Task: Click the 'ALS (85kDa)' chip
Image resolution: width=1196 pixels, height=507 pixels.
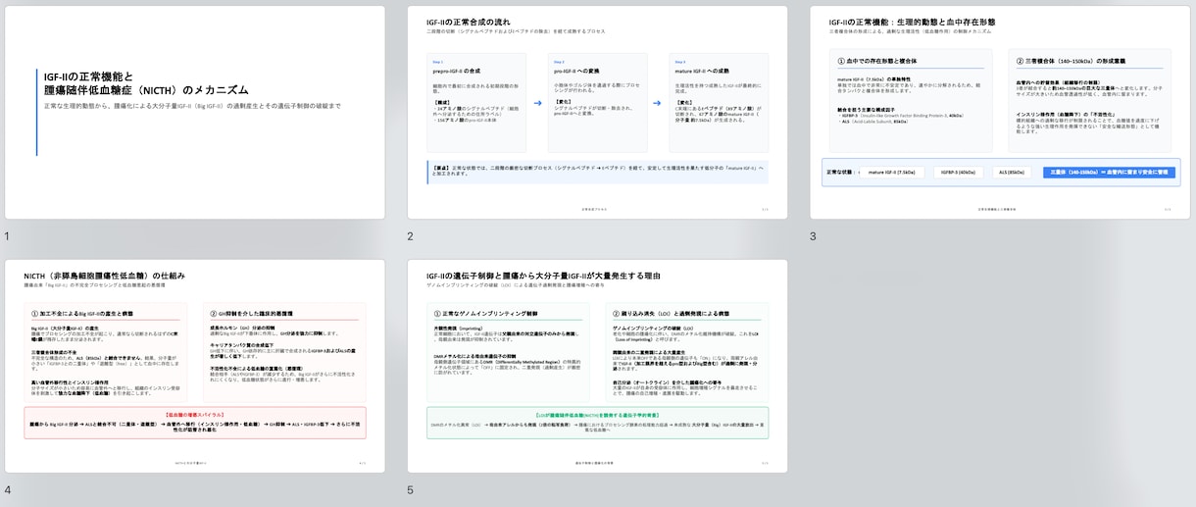Action: [1013, 173]
